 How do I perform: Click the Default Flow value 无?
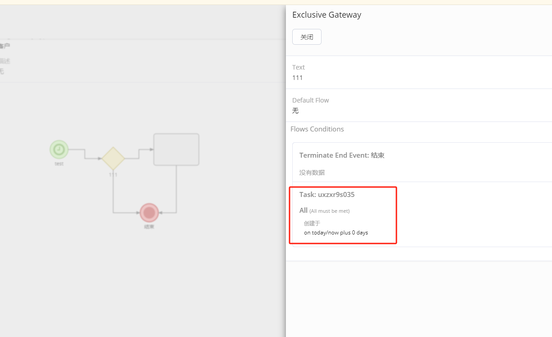(295, 111)
